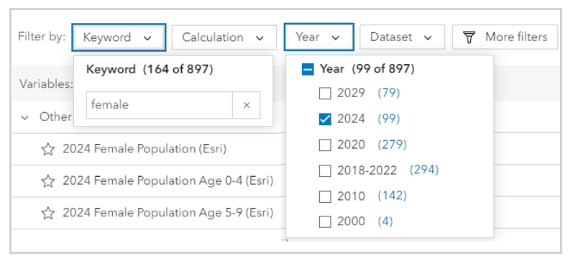Select 2024 Female Population Age 0-4 (Esri) text
The image size is (573, 269).
(x=168, y=181)
